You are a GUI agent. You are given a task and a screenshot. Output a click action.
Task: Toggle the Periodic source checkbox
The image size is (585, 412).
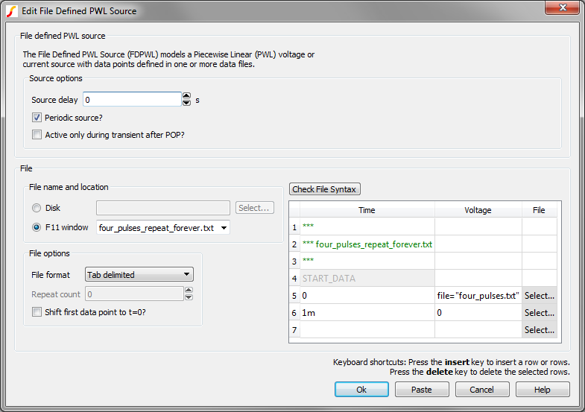37,118
